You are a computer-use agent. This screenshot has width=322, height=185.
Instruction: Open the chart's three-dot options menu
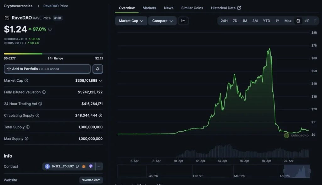click(315, 21)
